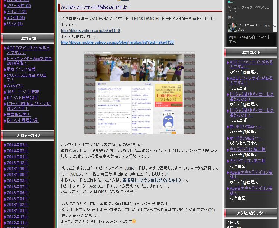The image size is (279, 228).
Task: Open 最新イベント情報 article
Action: tap(21, 69)
